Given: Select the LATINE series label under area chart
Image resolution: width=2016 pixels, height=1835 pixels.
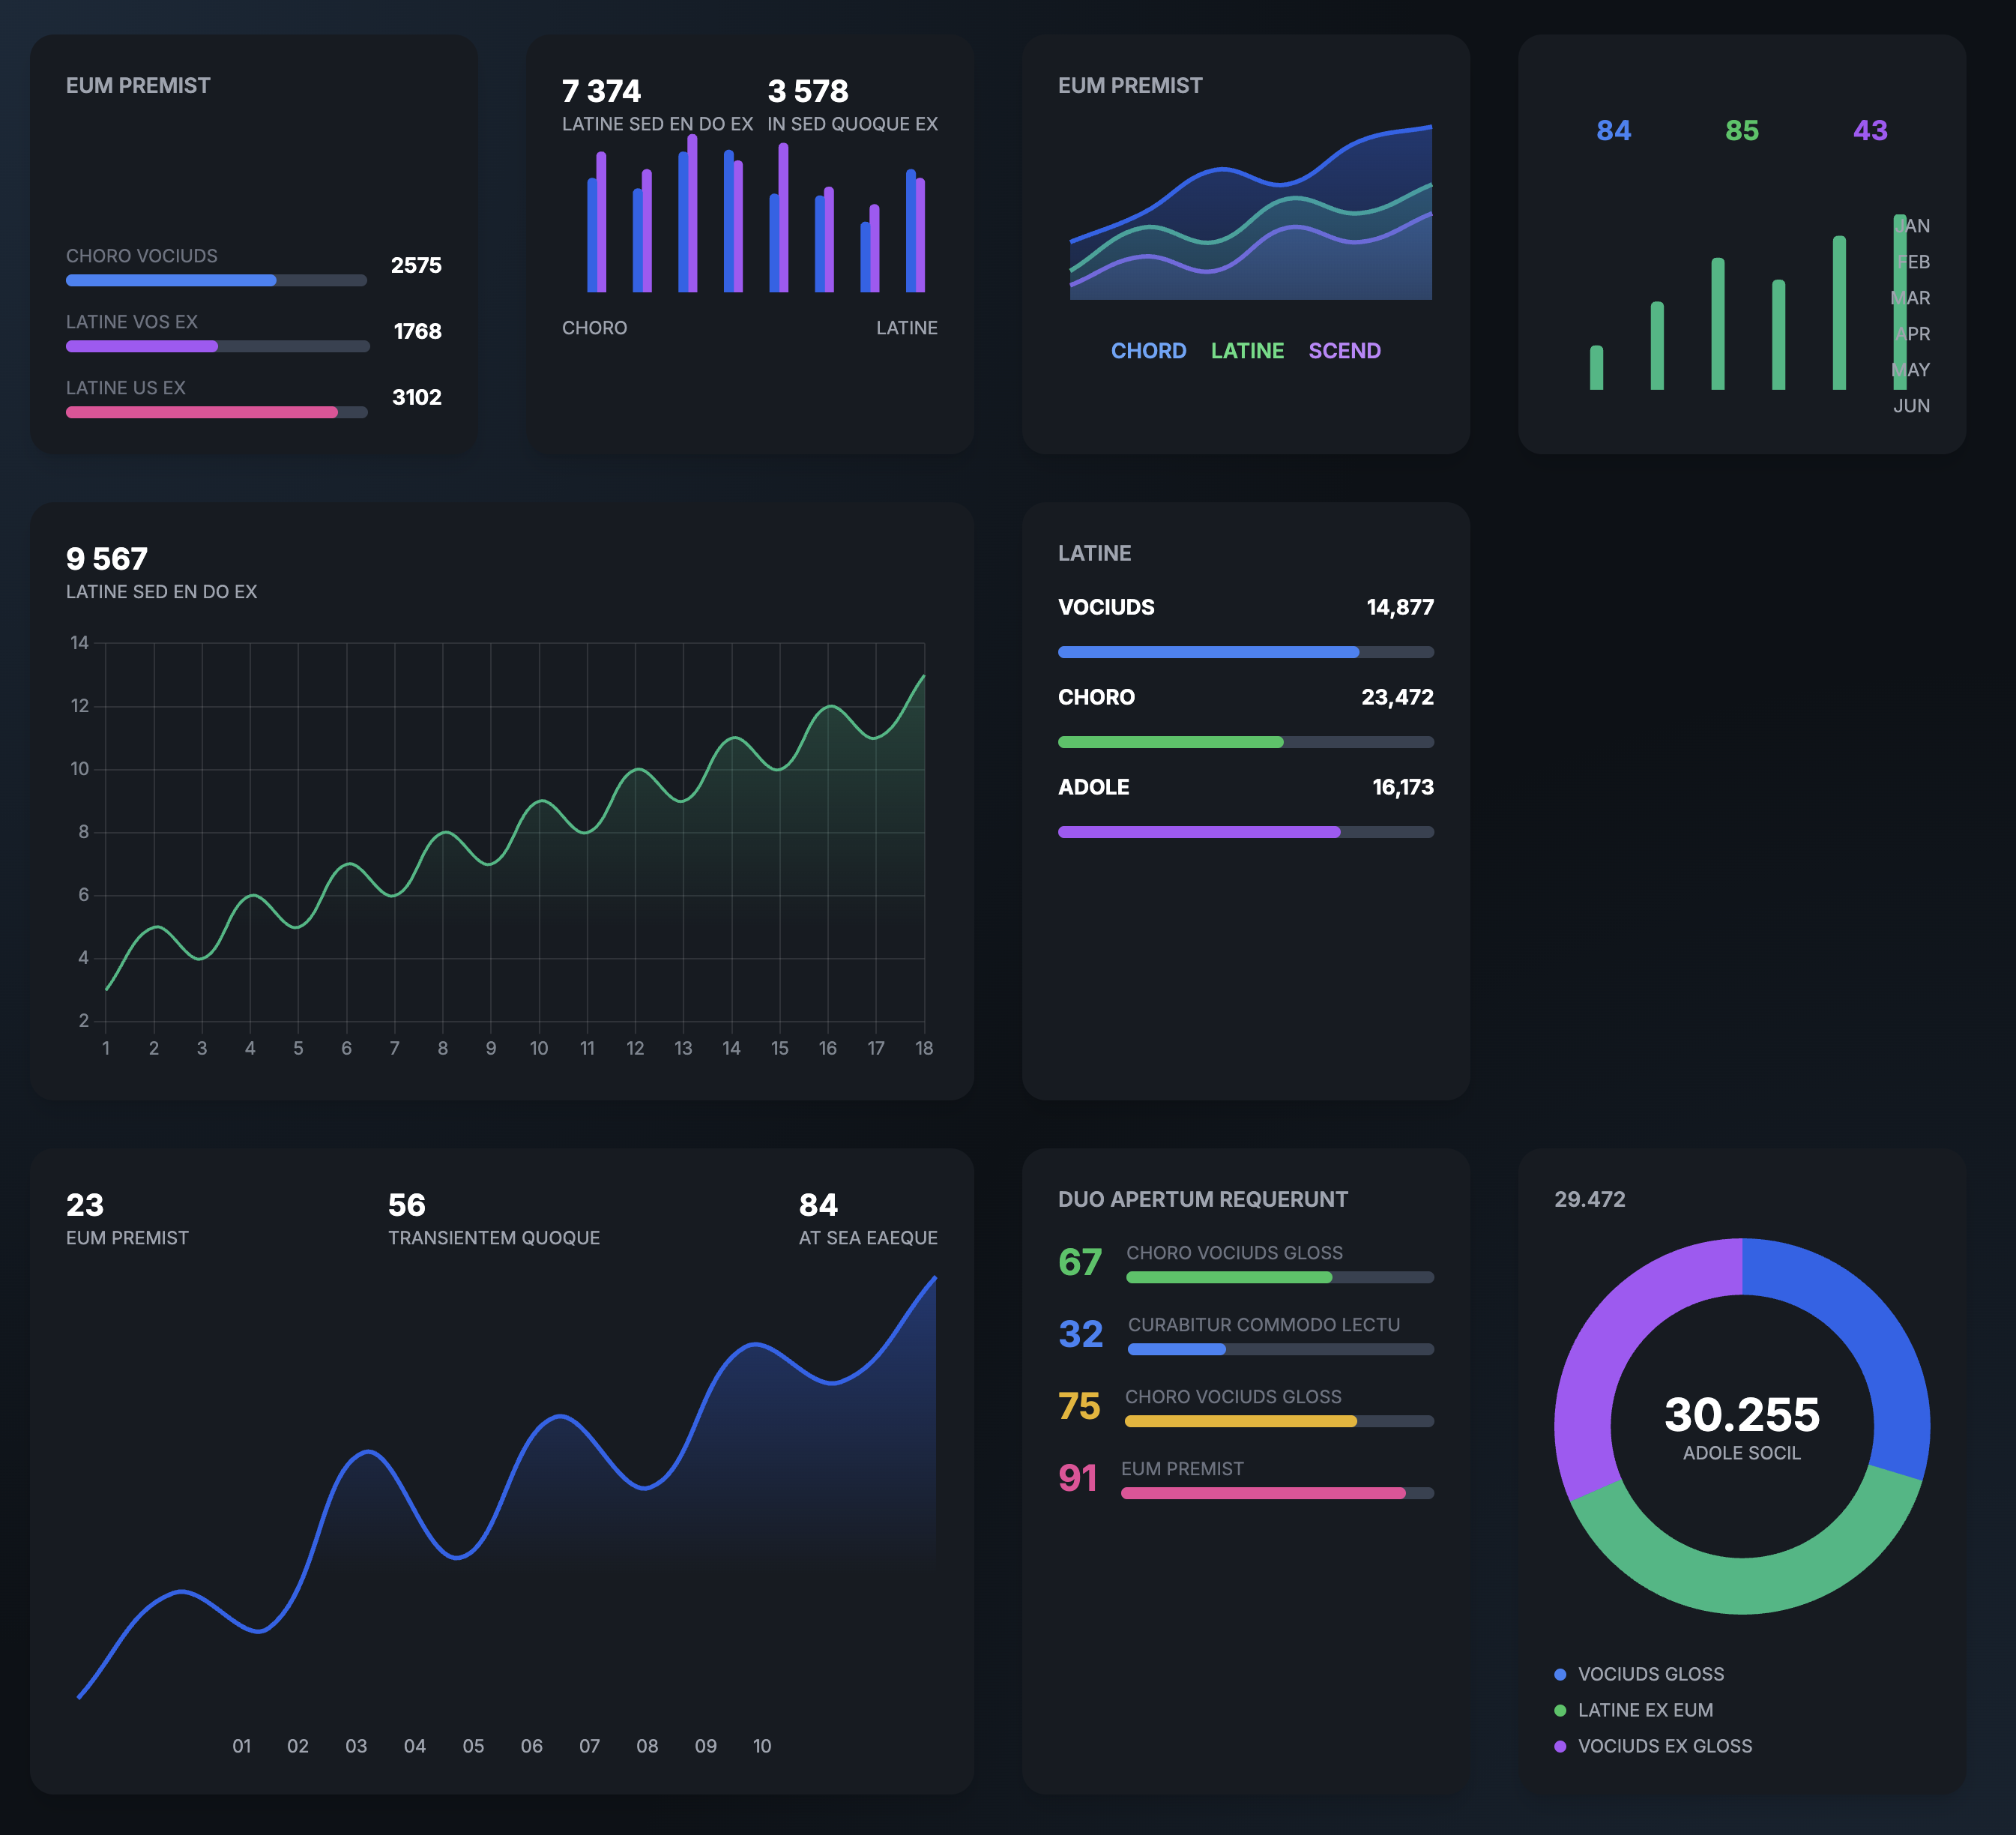Looking at the screenshot, I should [1247, 351].
